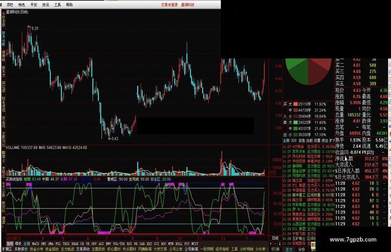Select the BRAR indicator tab
The image size is (391, 252).
(x=75, y=244)
